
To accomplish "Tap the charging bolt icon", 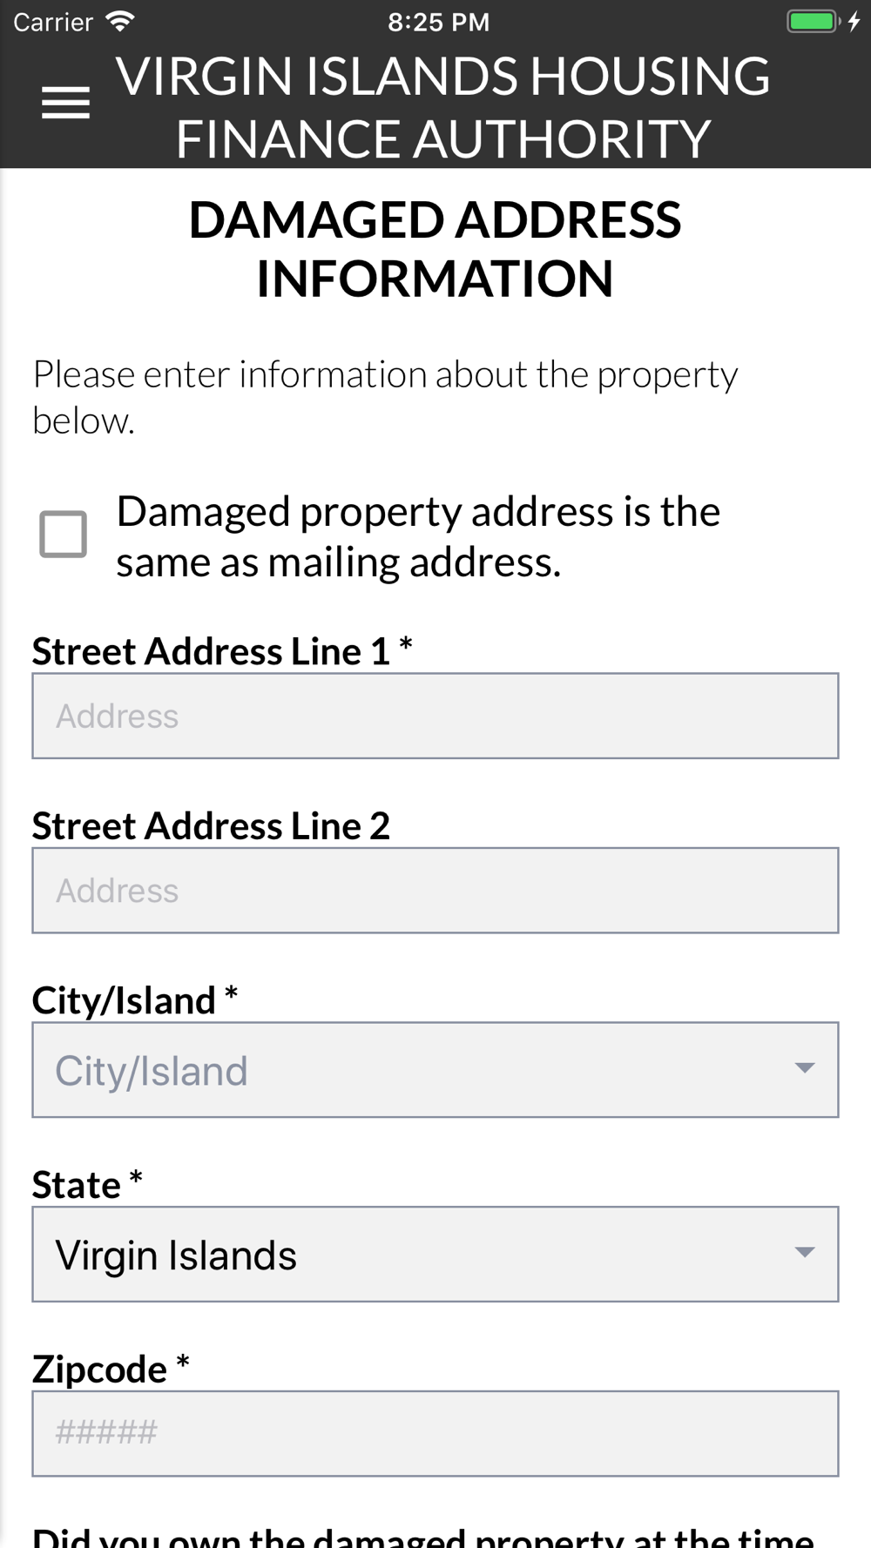I will (x=854, y=21).
